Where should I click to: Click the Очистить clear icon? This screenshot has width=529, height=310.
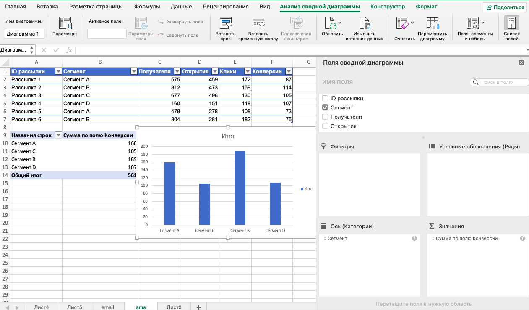click(403, 23)
